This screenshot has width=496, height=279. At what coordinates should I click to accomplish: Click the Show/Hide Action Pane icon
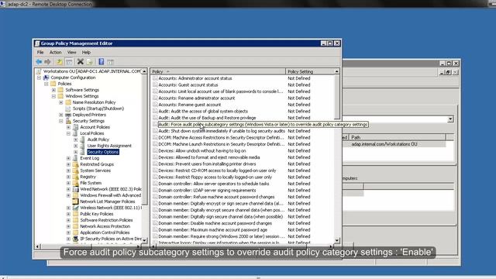110,62
